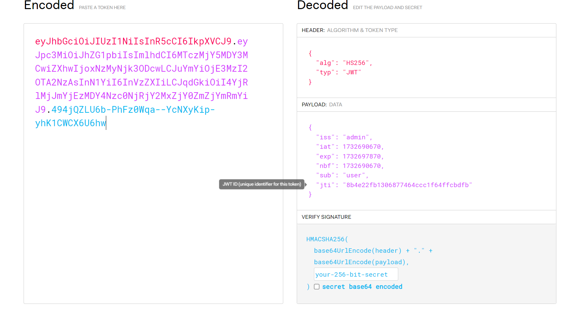Click the Decoded heading
The width and height of the screenshot is (581, 315).
(322, 5)
